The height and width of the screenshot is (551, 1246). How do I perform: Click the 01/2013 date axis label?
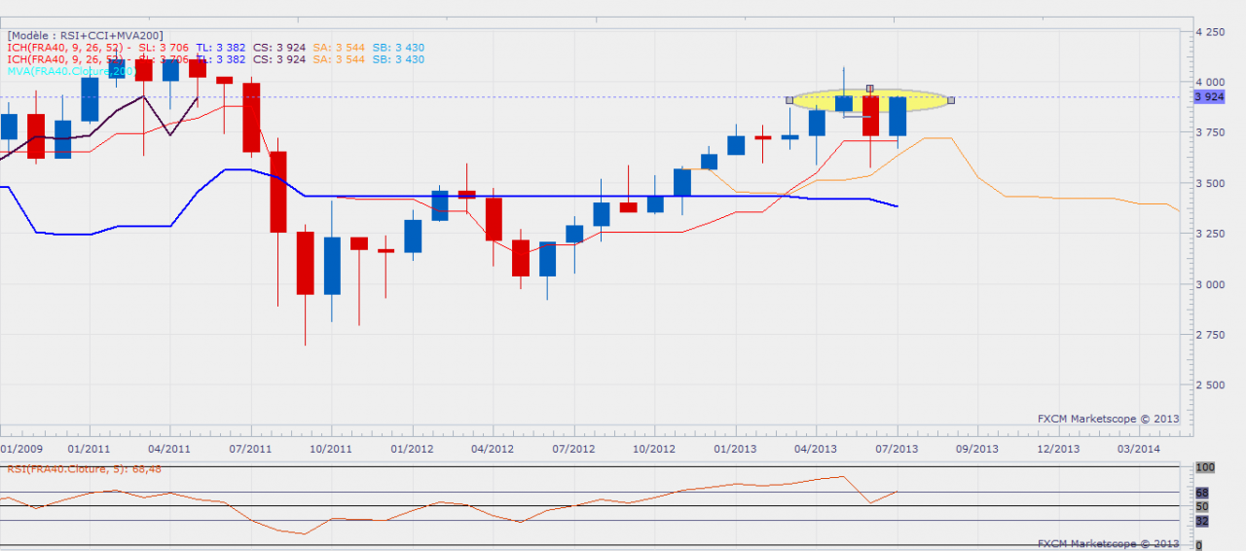[735, 448]
